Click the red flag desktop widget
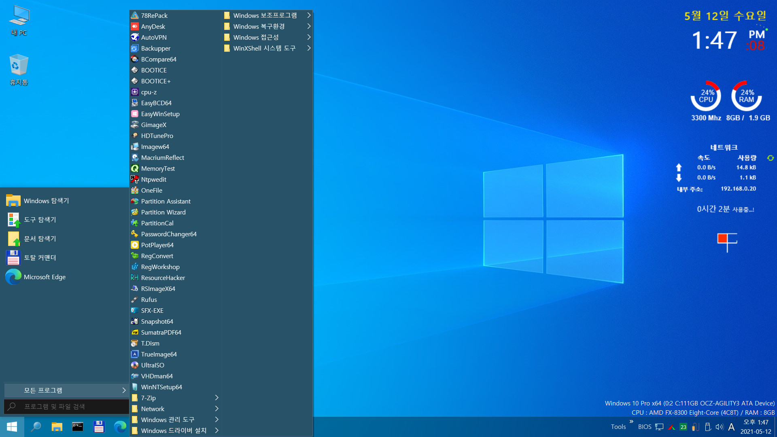Viewport: 777px width, 437px height. 727,242
